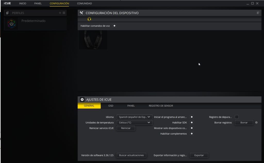Open the Panel tab in Ajustes de iCUE
264x163 pixels.
(x=131, y=106)
